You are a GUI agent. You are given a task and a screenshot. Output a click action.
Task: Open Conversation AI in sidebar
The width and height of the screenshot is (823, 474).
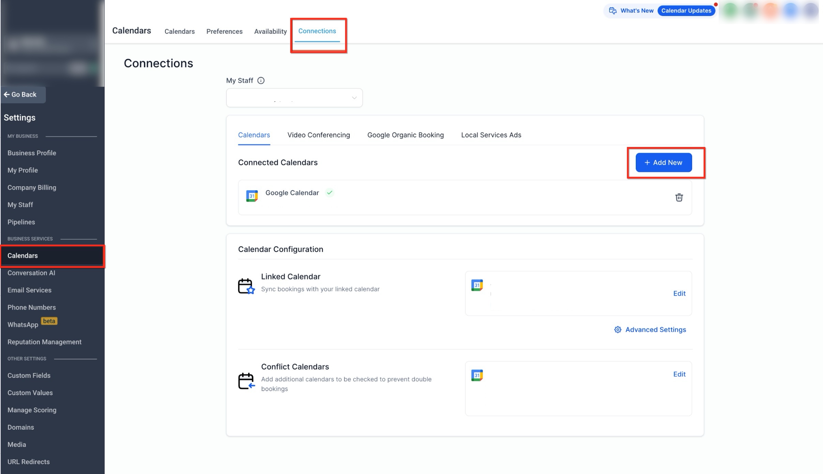click(x=31, y=273)
